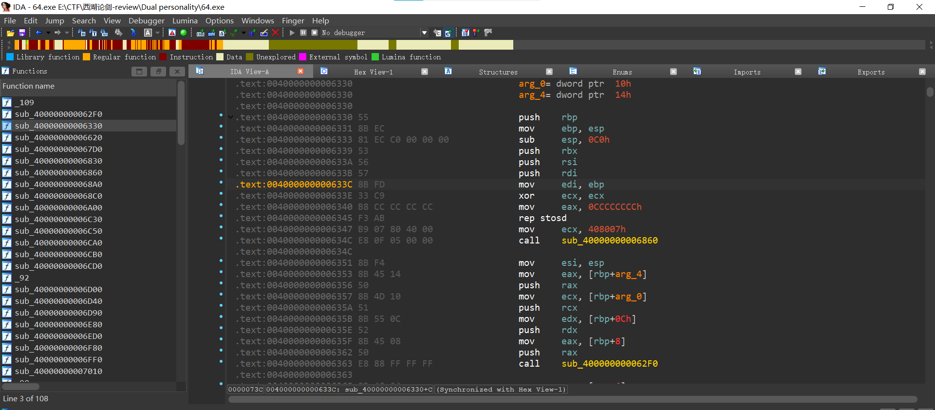
Task: Open the Options menu
Action: [220, 20]
